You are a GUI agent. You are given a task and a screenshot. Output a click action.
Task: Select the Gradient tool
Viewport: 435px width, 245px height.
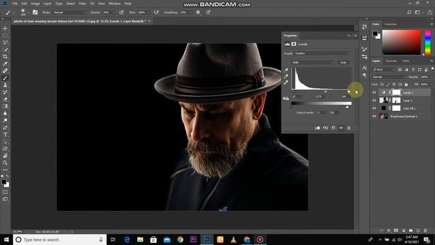5,106
